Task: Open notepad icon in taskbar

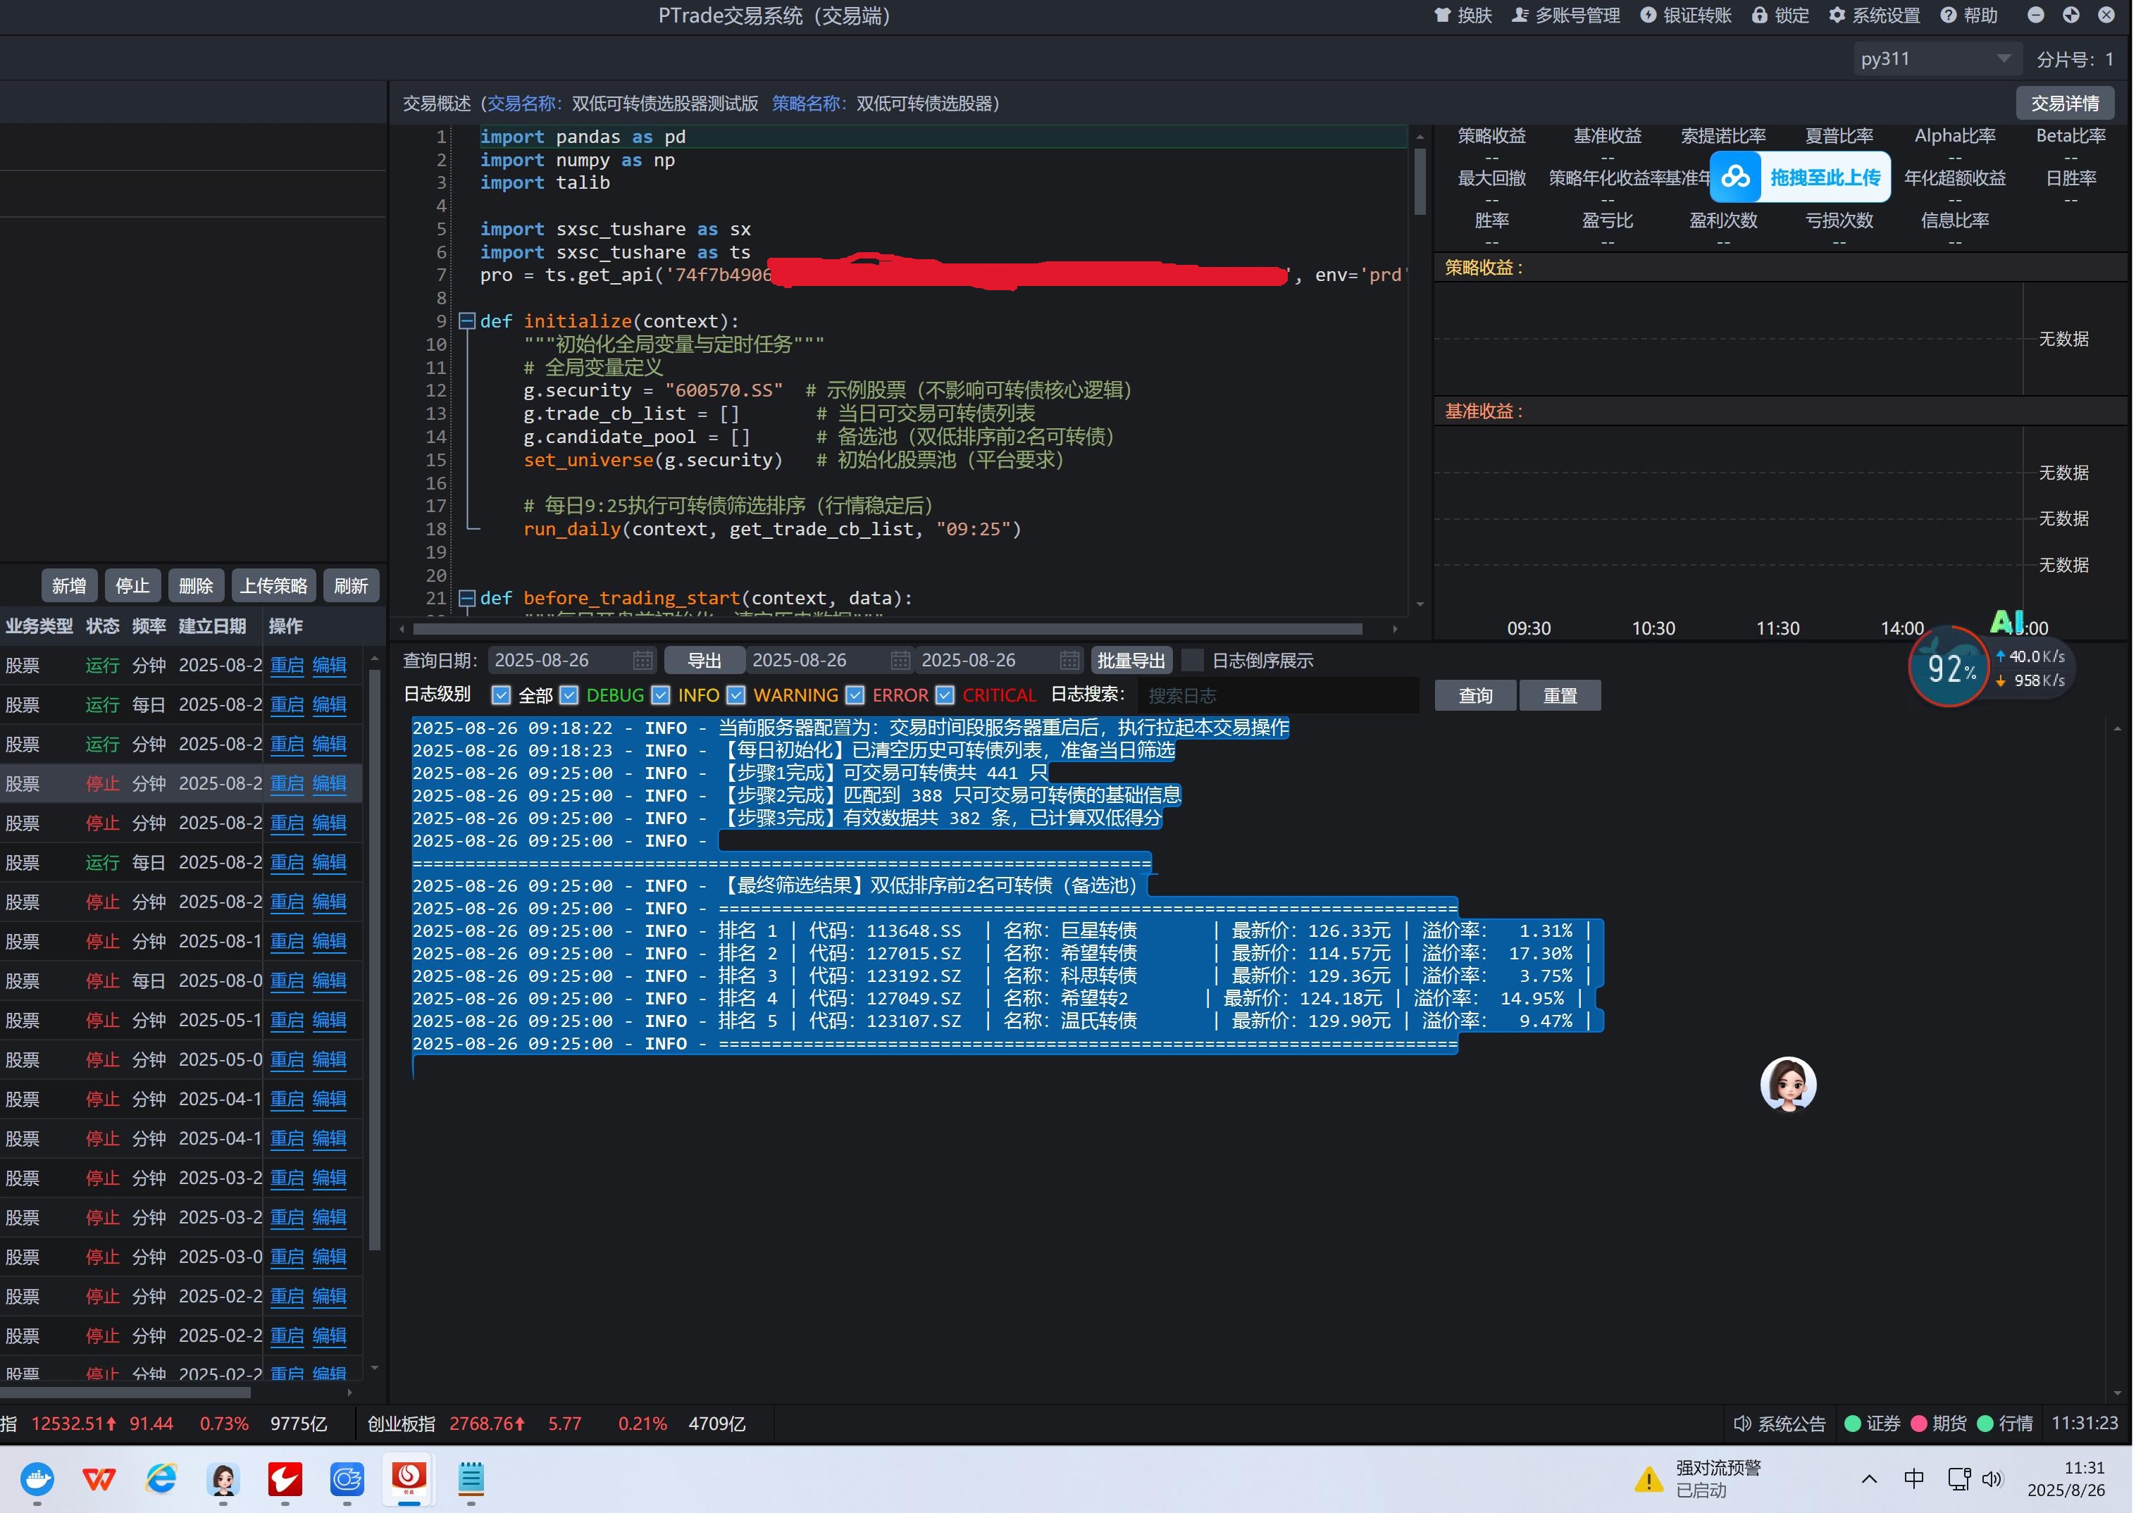Action: point(471,1478)
